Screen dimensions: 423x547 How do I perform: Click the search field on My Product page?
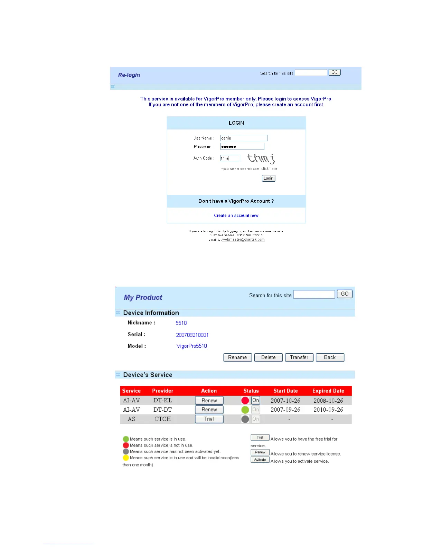pyautogui.click(x=314, y=294)
